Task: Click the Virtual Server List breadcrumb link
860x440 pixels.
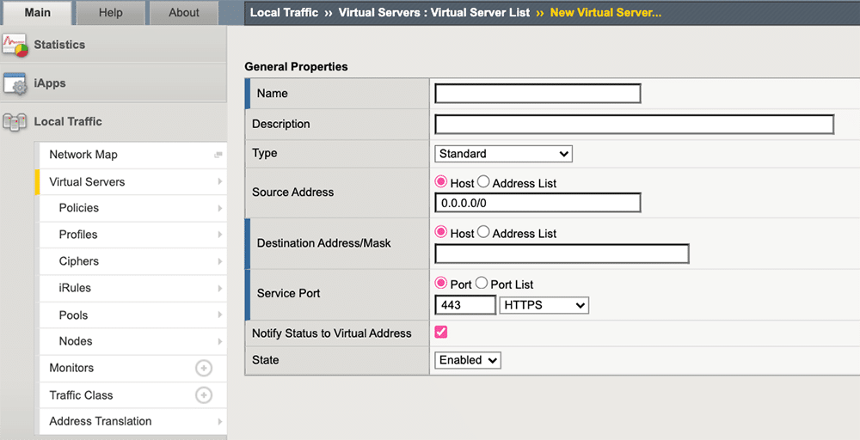Action: pos(434,13)
